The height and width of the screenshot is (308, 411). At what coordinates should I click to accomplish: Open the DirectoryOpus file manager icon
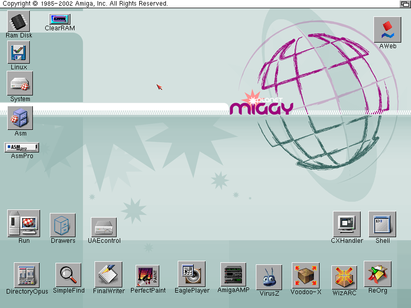[x=27, y=275]
